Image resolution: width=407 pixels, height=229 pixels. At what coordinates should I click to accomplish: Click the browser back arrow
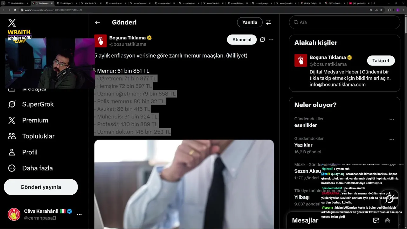click(3, 10)
